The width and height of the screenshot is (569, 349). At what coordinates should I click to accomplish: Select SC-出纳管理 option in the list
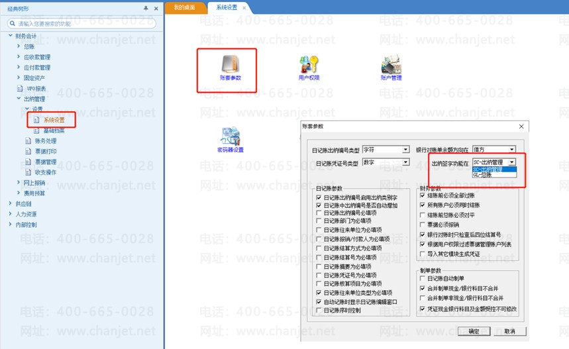pos(494,170)
